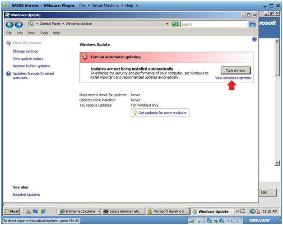This screenshot has height=225, width=283.
Task: Click the VMware hard disk device icon
Action: [x=191, y=220]
